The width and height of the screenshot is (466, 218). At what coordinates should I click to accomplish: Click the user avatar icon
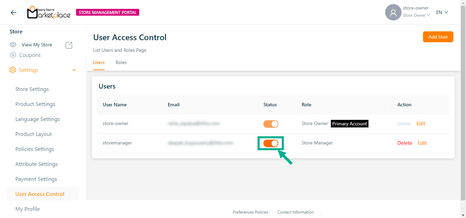pos(393,13)
